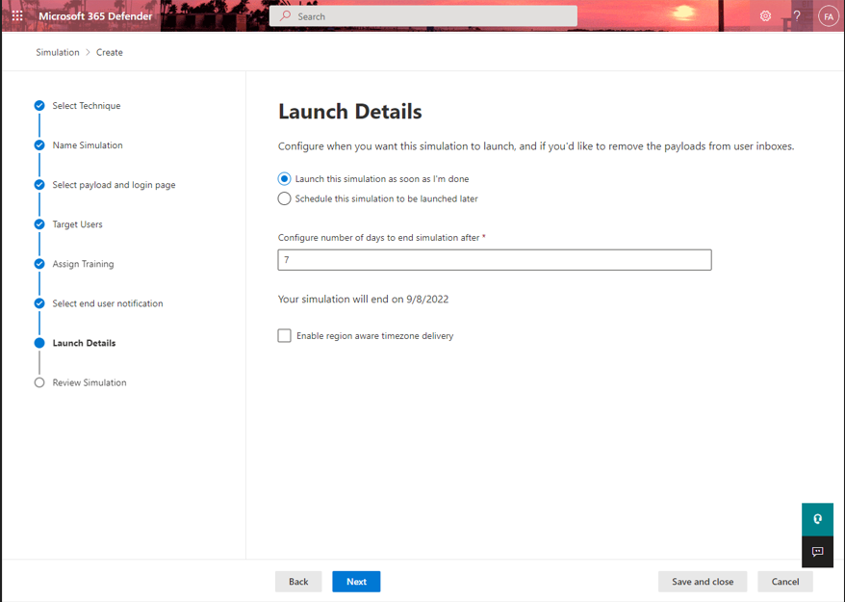Select radio to schedule simulation for later launch
Image resolution: width=845 pixels, height=602 pixels.
coord(284,198)
